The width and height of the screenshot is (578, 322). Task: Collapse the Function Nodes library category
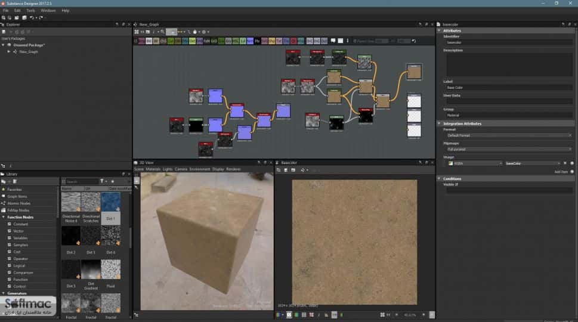pos(4,218)
